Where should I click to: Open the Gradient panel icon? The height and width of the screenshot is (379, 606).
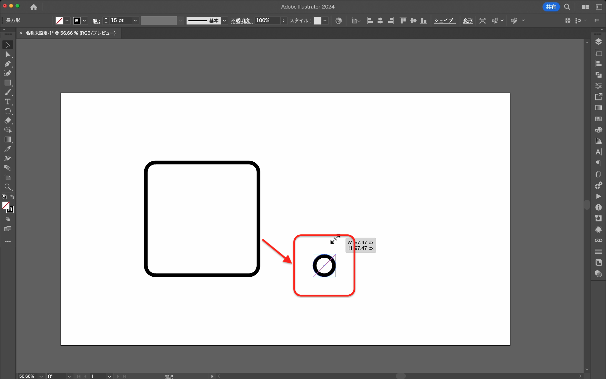(x=598, y=108)
